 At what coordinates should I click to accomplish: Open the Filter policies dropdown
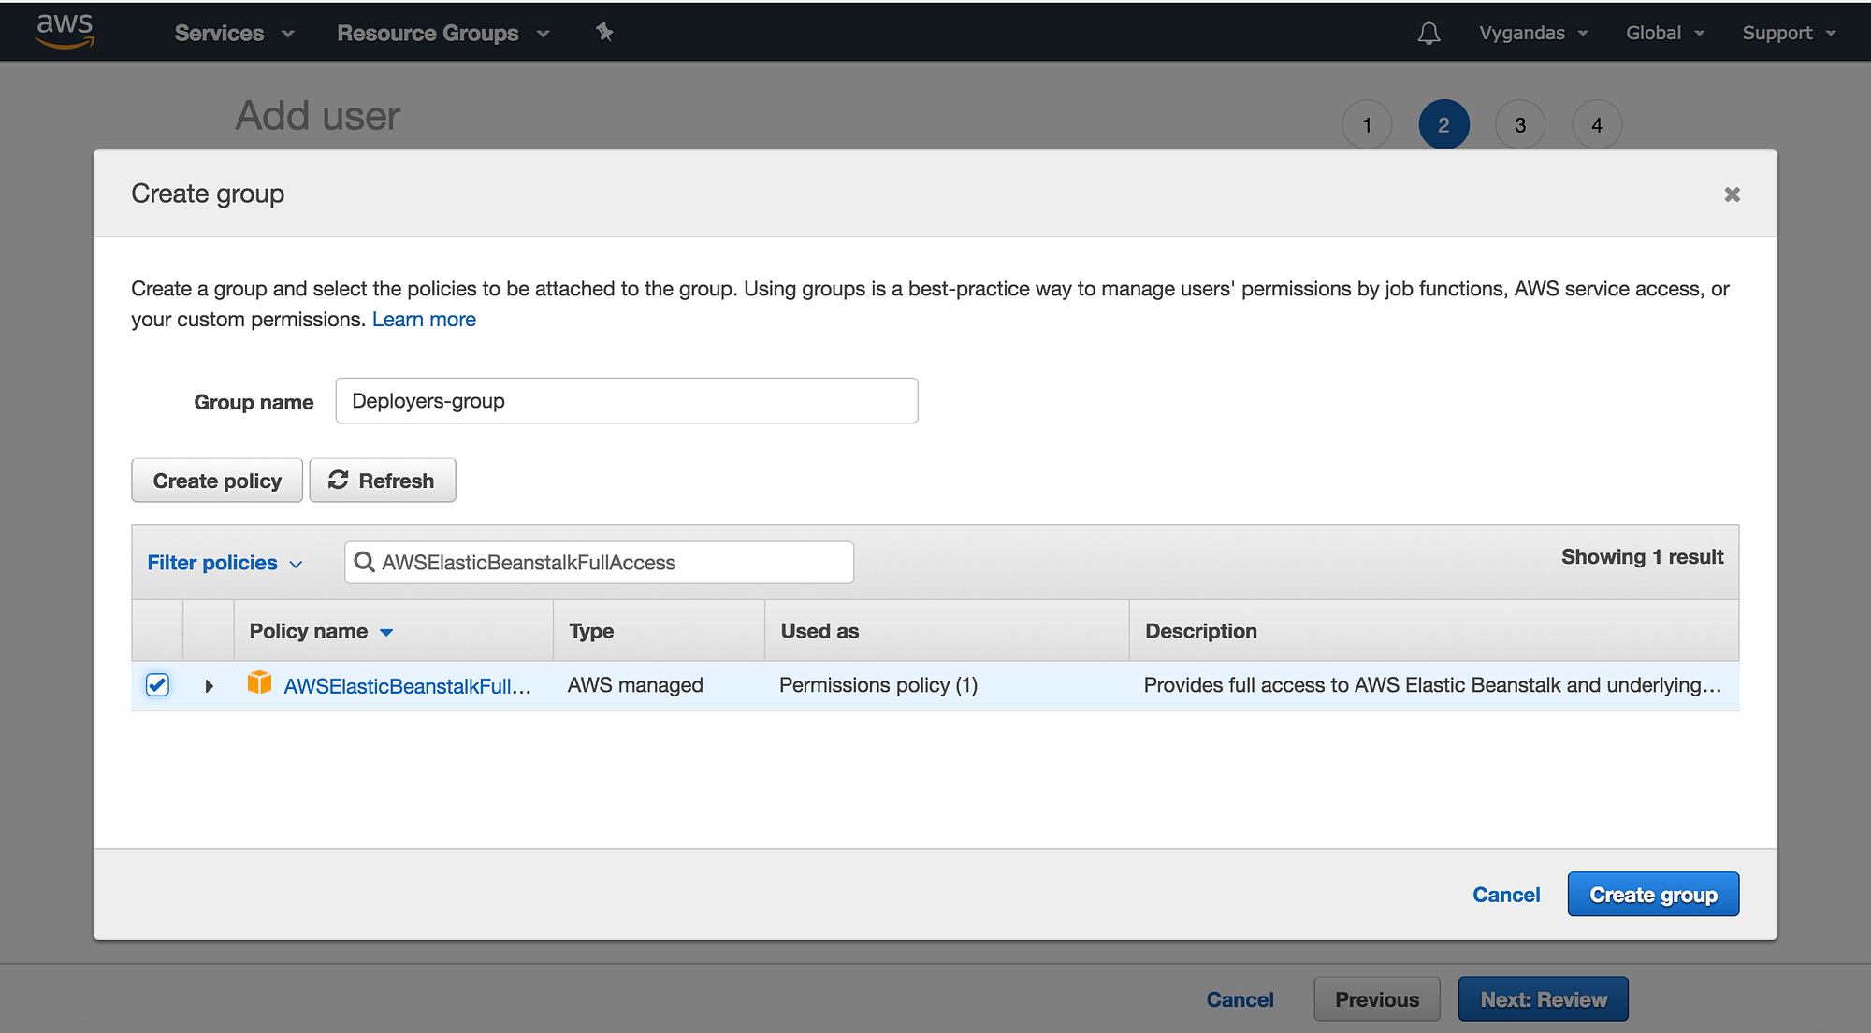click(x=225, y=563)
